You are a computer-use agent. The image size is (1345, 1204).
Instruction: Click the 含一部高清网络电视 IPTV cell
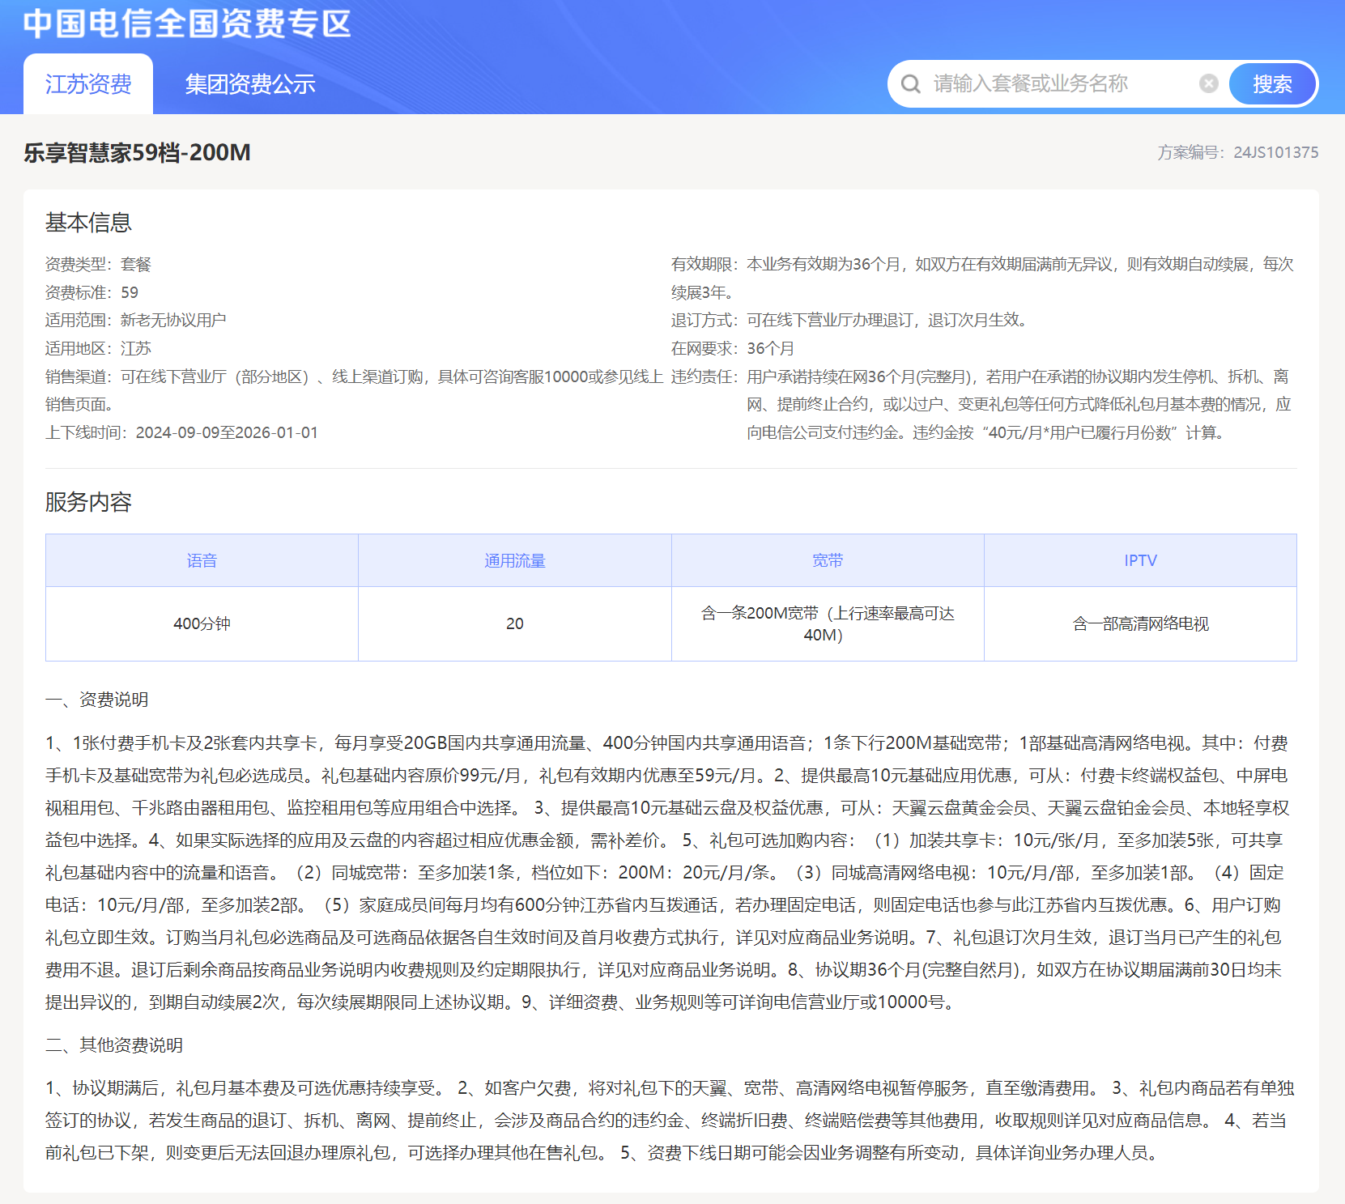tap(1140, 623)
